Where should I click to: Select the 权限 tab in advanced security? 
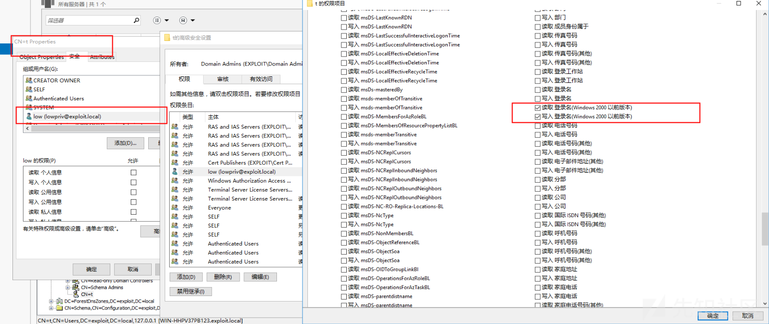coord(184,79)
